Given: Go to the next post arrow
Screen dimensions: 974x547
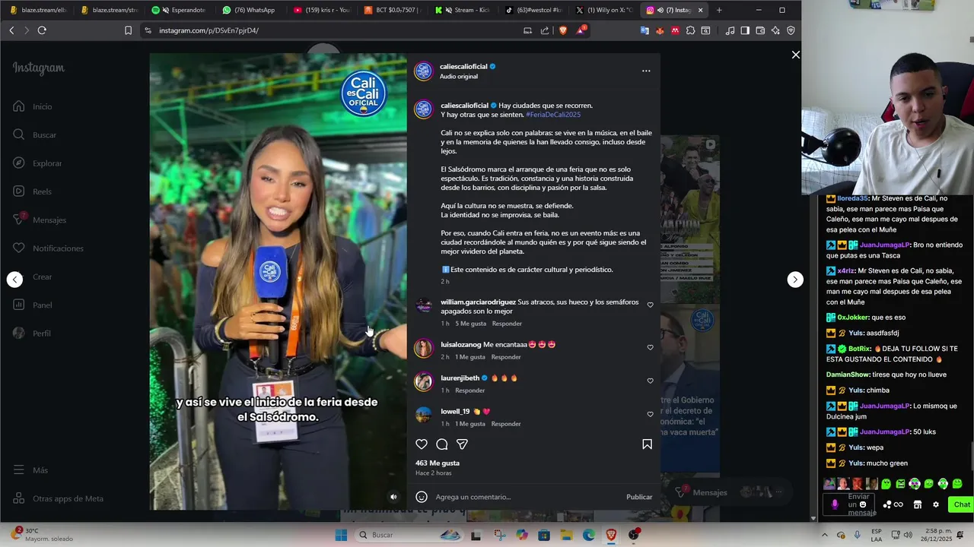Looking at the screenshot, I should click(794, 280).
